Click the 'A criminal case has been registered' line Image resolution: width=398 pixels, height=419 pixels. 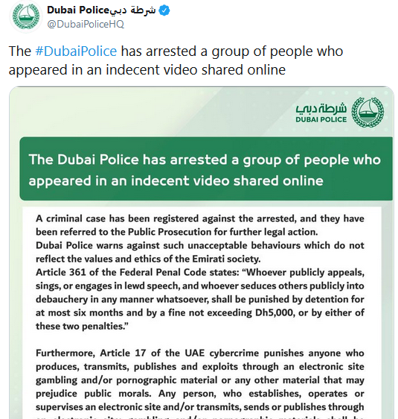point(200,218)
